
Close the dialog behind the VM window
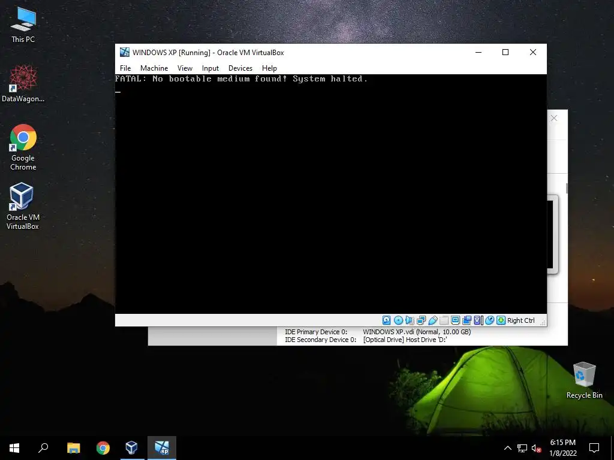click(x=553, y=118)
